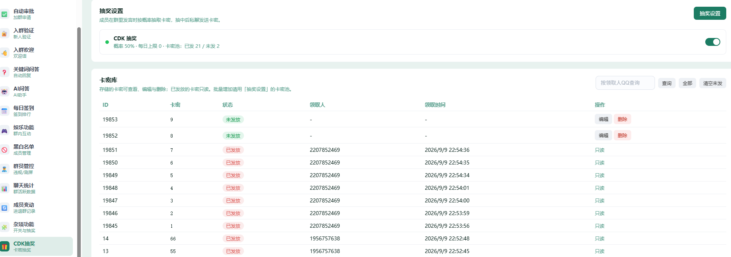Click the 已发放 badge in row 19851

[233, 150]
